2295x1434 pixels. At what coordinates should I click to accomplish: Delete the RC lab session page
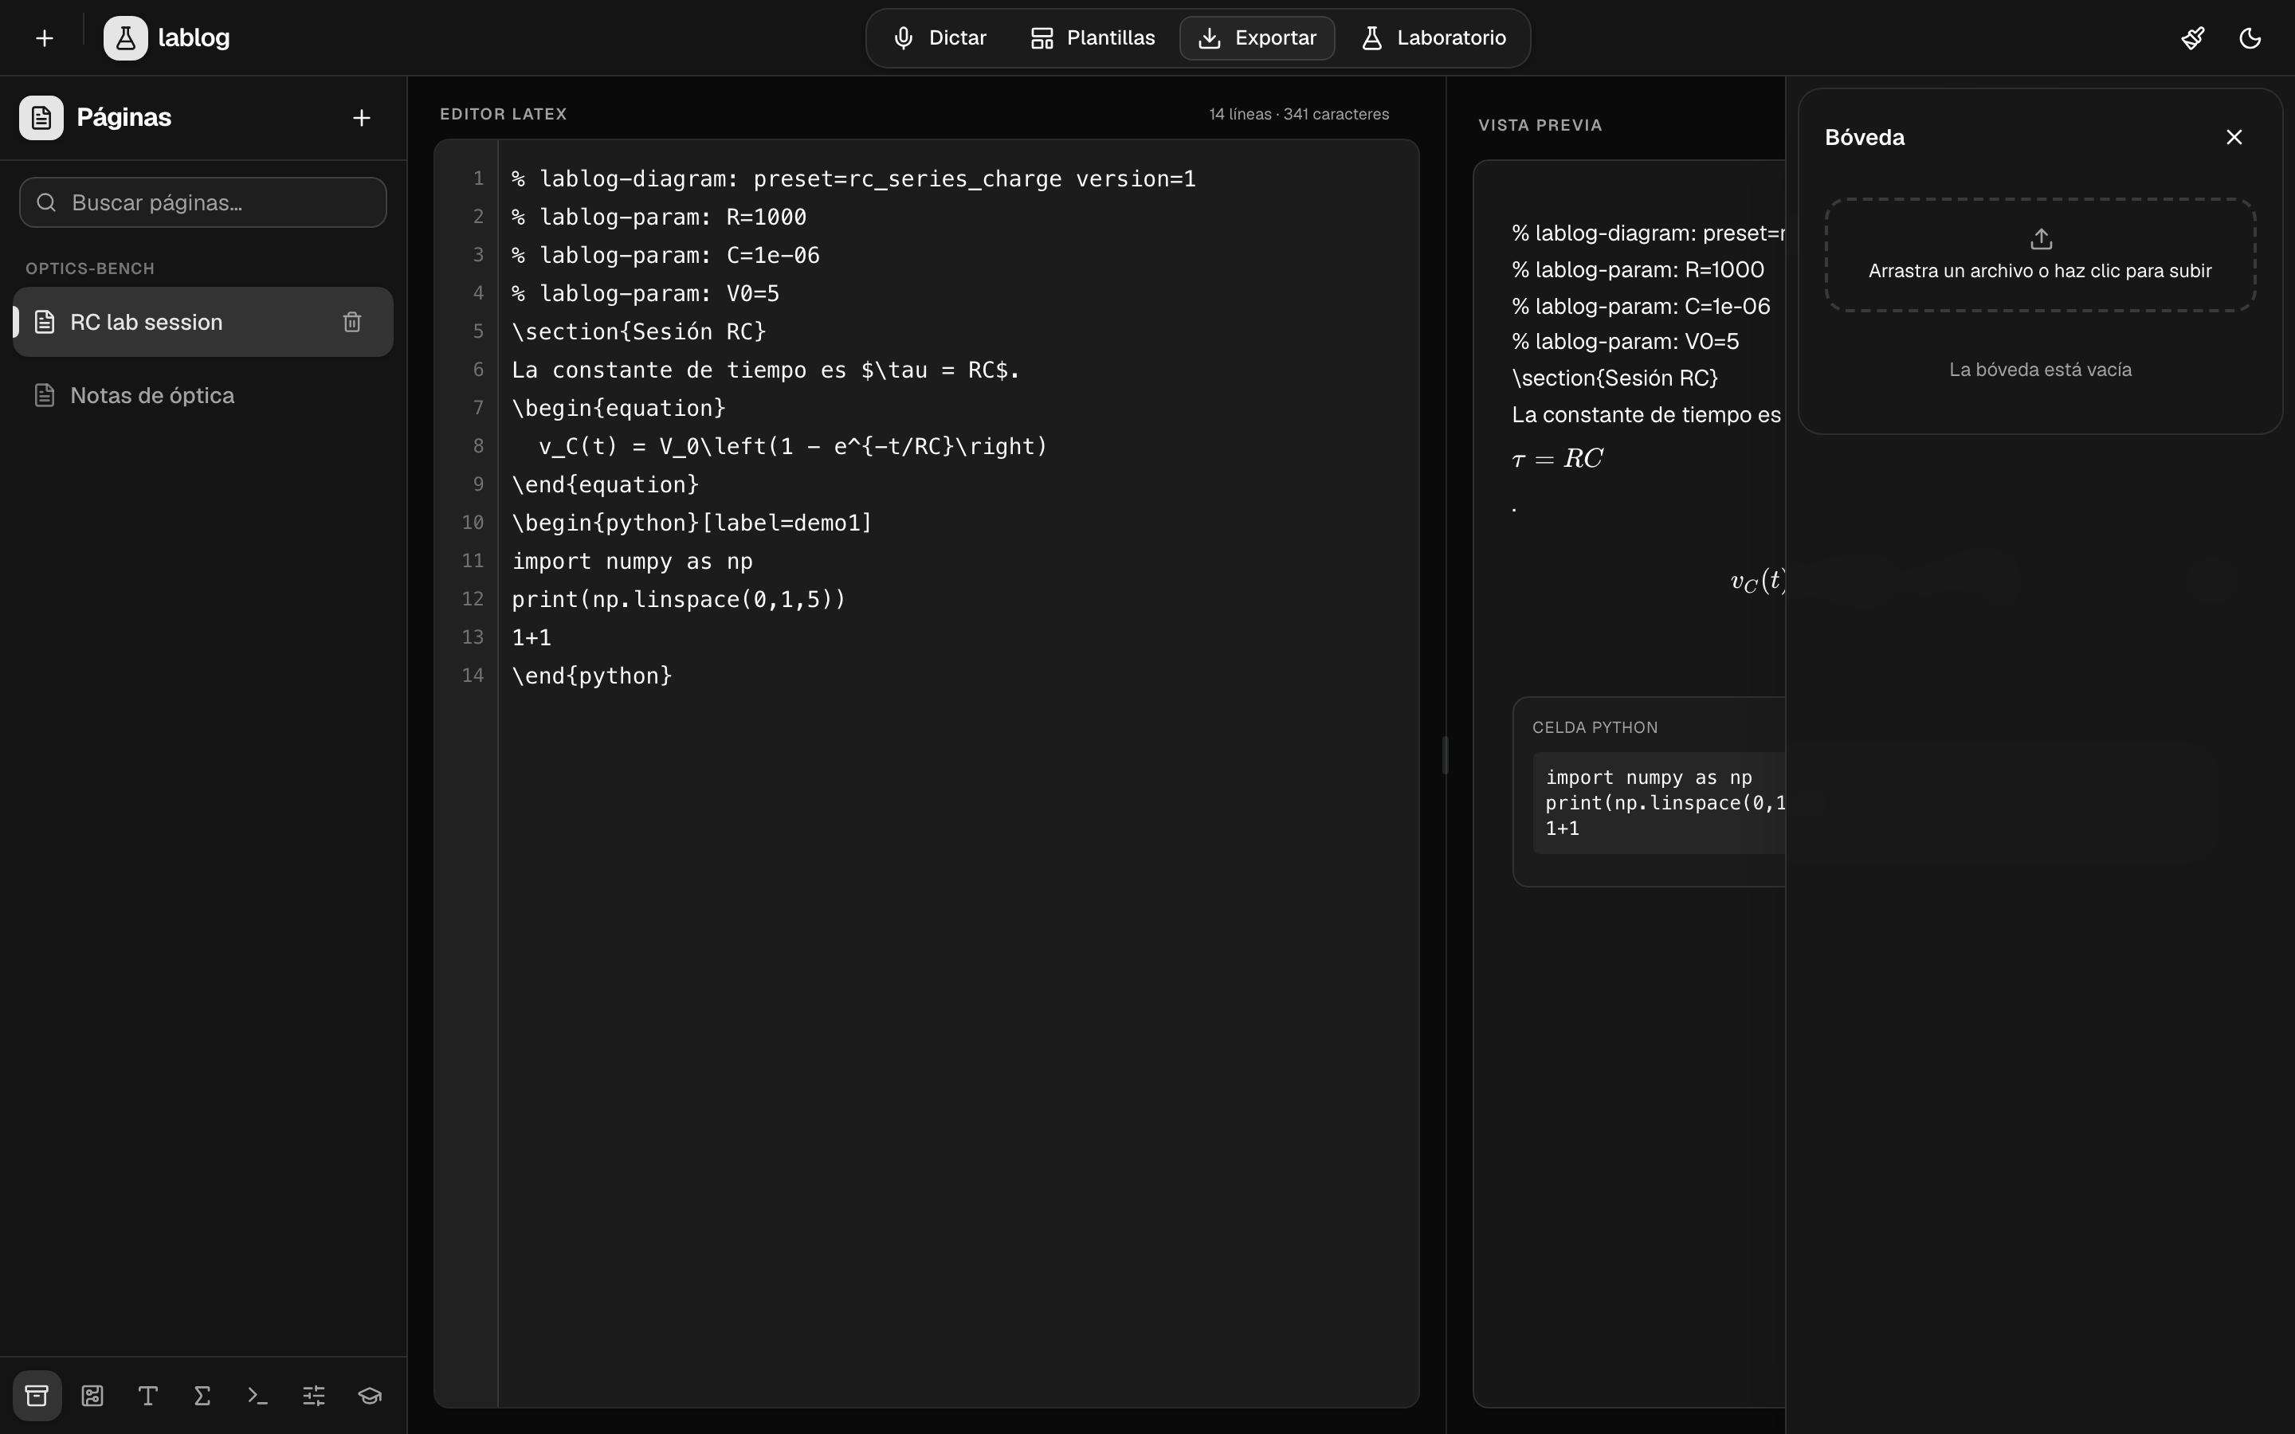pyautogui.click(x=352, y=323)
